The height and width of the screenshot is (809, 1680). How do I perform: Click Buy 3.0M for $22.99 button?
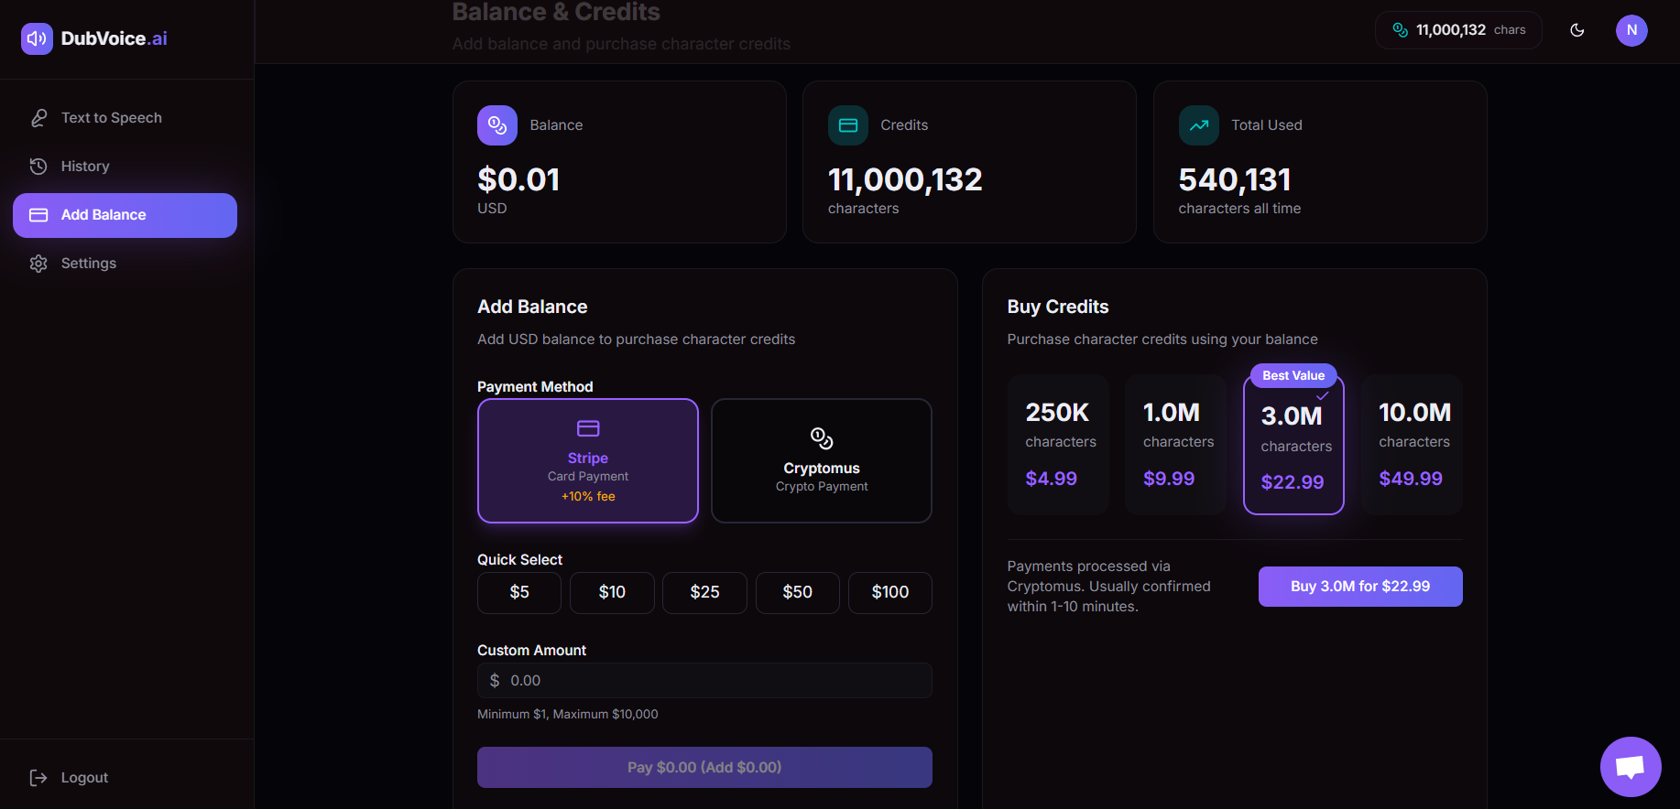1359,587
